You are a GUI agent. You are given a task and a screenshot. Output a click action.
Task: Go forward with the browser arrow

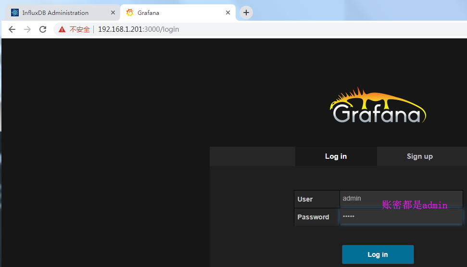click(27, 29)
